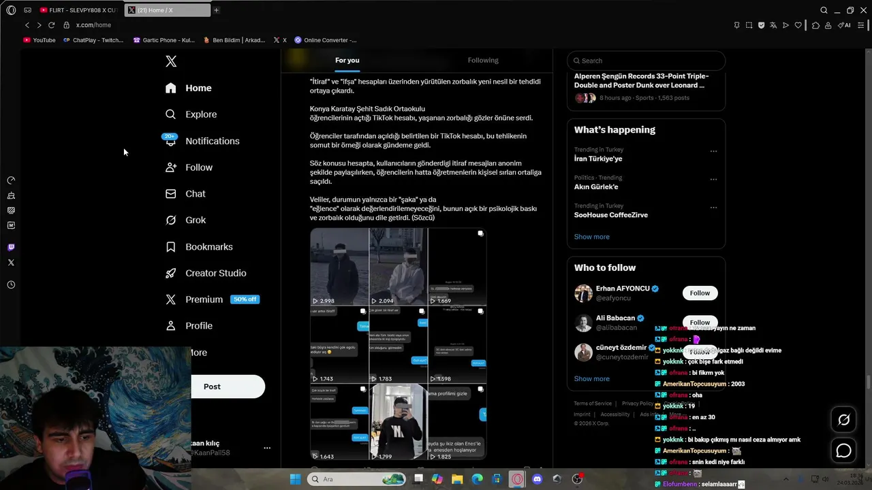Viewport: 872px width, 490px height.
Task: Open the Alperen Şengün triple-double news item
Action: (x=641, y=80)
